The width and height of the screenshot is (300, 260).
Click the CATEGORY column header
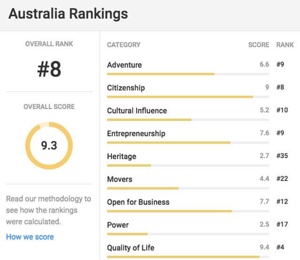tap(124, 45)
